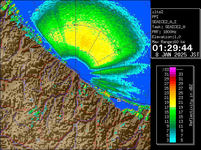Image resolution: width=201 pixels, height=150 pixels.
Task: Click the ">33" legend label
Action: pyautogui.click(x=166, y=70)
